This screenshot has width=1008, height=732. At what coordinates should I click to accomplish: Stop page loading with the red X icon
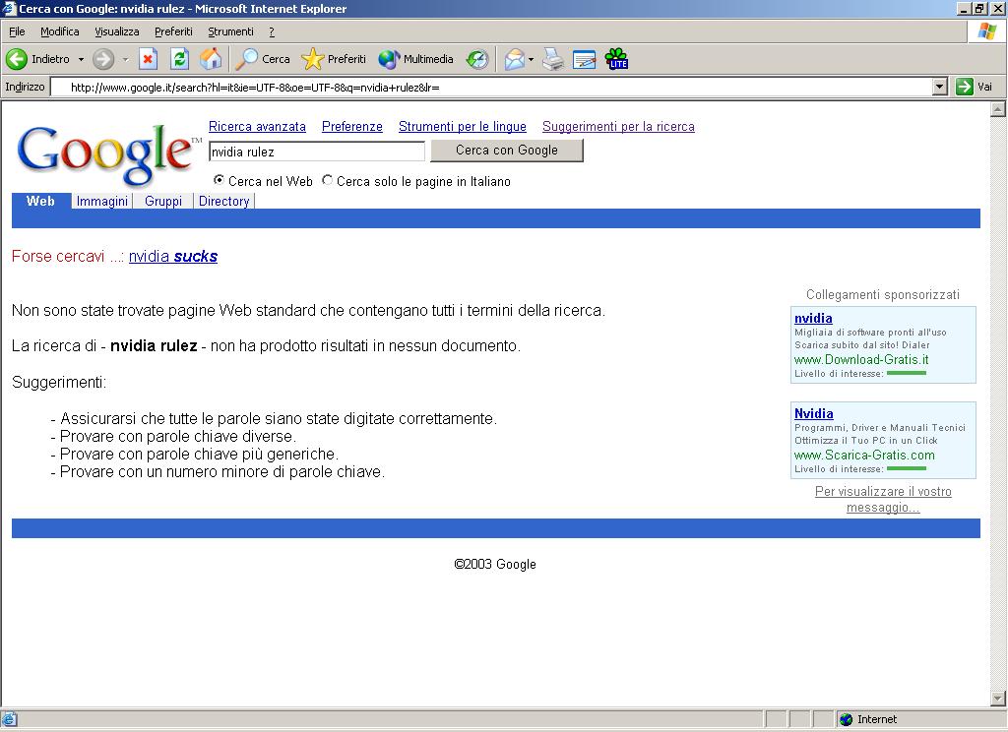pyautogui.click(x=148, y=59)
